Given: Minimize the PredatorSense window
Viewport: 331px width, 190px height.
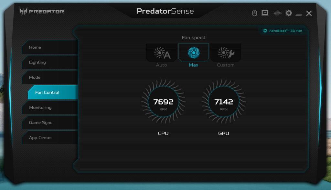Looking at the screenshot, I should click(x=299, y=15).
